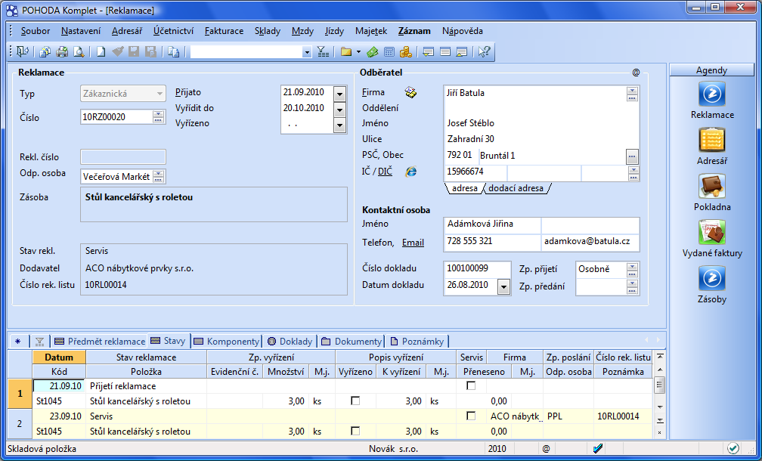Click the duplicate pages icon left of the combo box
The width and height of the screenshot is (762, 461).
tap(174, 52)
